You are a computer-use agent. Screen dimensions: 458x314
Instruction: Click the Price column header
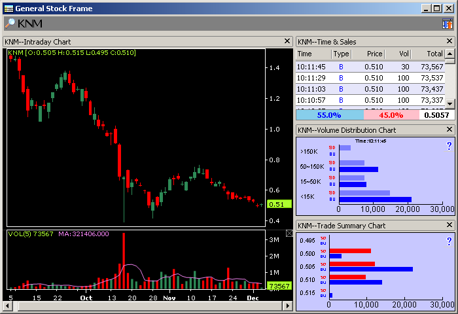(x=368, y=54)
